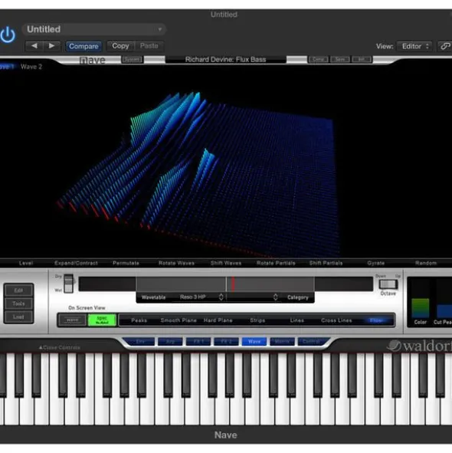
Task: Click the Compare button
Action: click(x=84, y=46)
